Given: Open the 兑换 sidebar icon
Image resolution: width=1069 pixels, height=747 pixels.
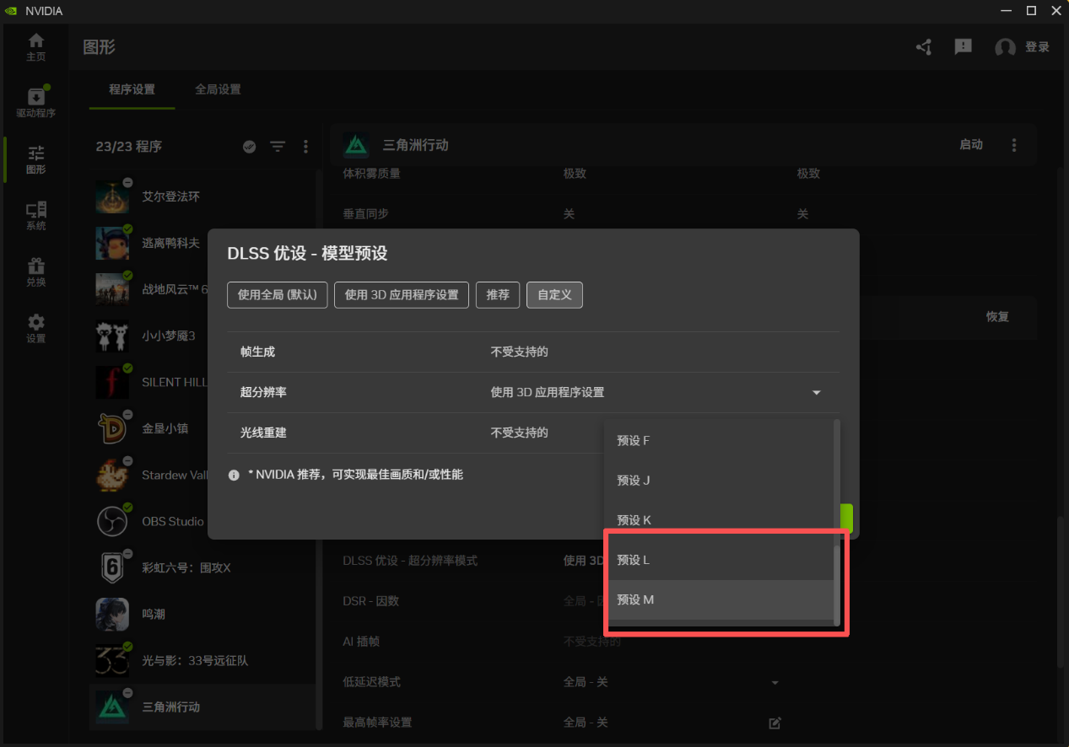Looking at the screenshot, I should pos(35,271).
